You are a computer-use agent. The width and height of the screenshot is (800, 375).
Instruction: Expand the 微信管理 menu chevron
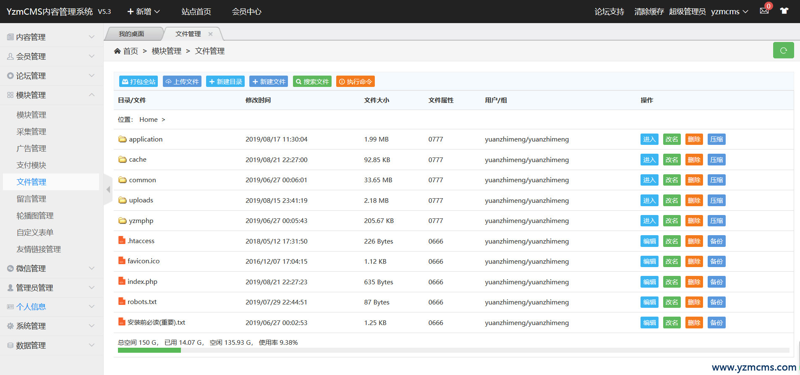point(92,268)
